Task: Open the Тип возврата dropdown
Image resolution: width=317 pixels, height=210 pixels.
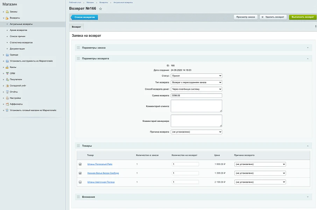Action: (x=196, y=82)
